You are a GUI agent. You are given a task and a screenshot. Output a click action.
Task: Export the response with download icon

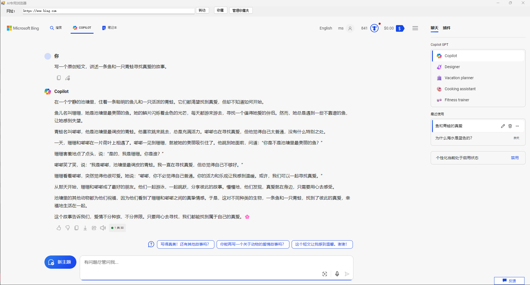[x=85, y=228]
